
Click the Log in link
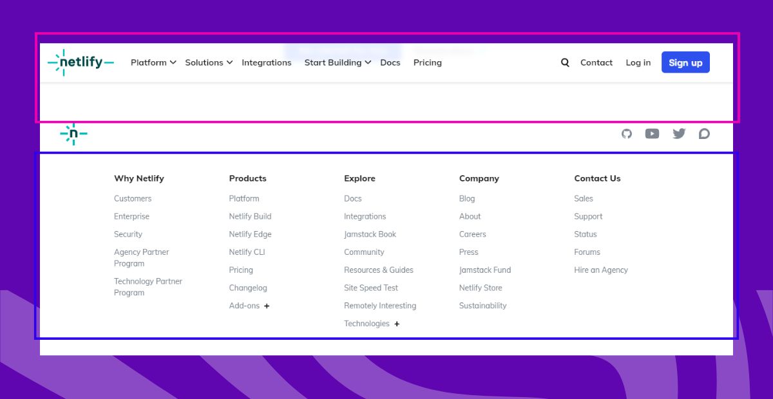click(x=638, y=62)
